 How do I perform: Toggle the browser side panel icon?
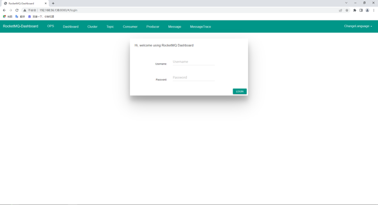click(361, 10)
